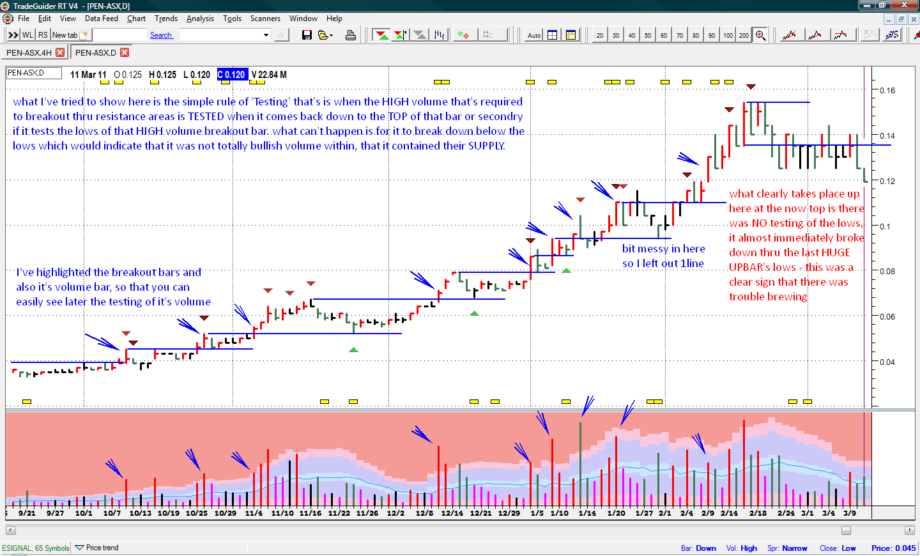Image resolution: width=920 pixels, height=556 pixels.
Task: Open the View menu
Action: (68, 19)
